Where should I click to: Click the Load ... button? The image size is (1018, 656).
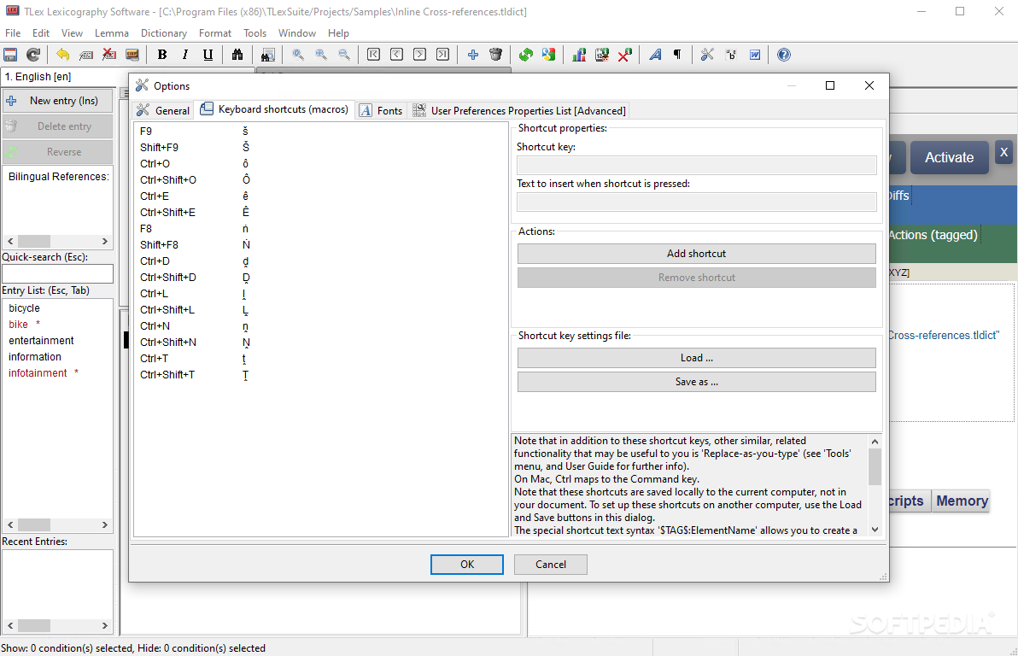point(697,358)
